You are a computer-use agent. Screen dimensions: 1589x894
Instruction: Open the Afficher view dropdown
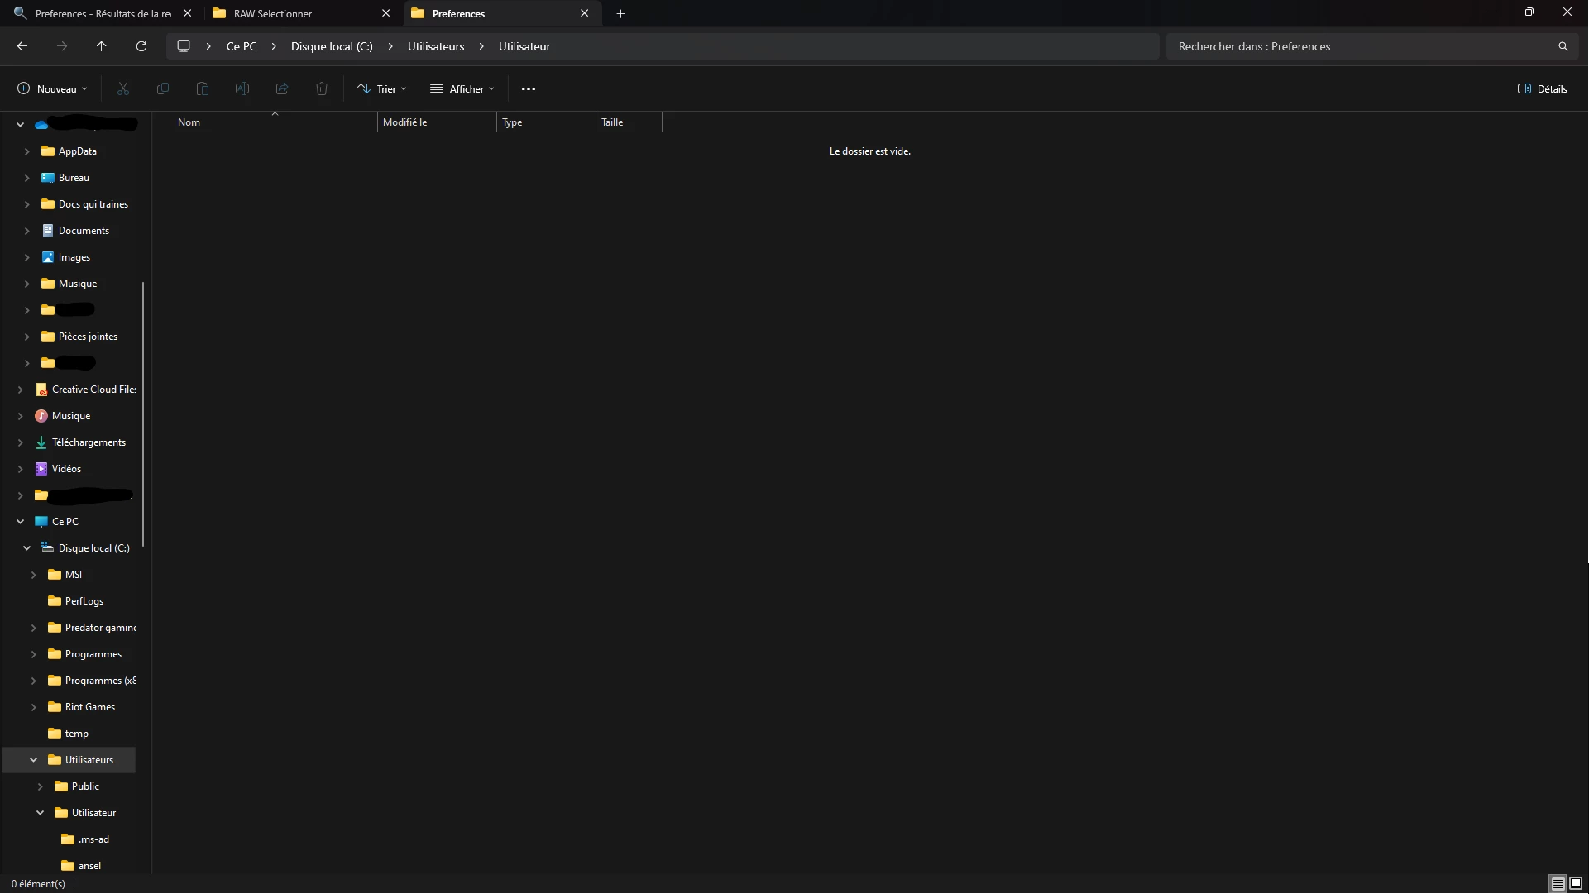462,89
